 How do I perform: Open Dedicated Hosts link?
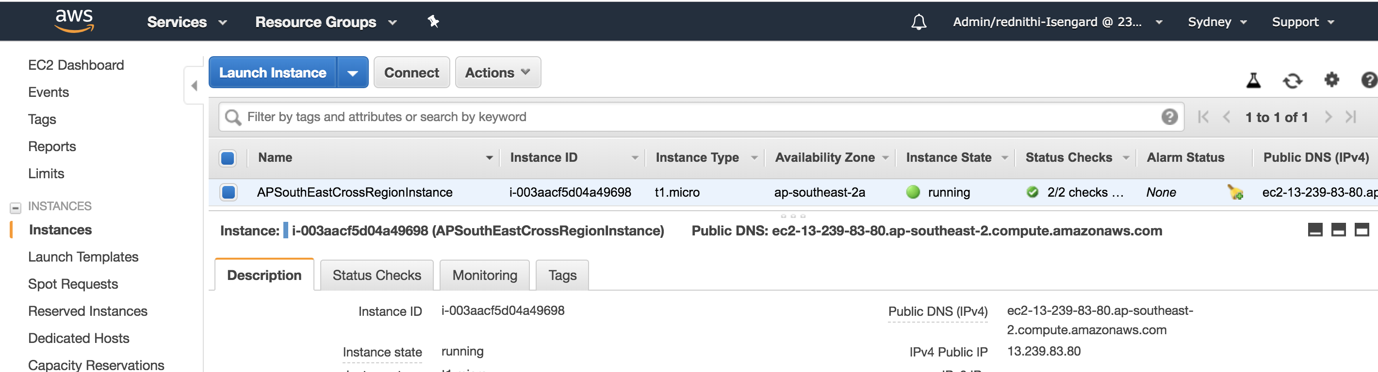pyautogui.click(x=79, y=339)
